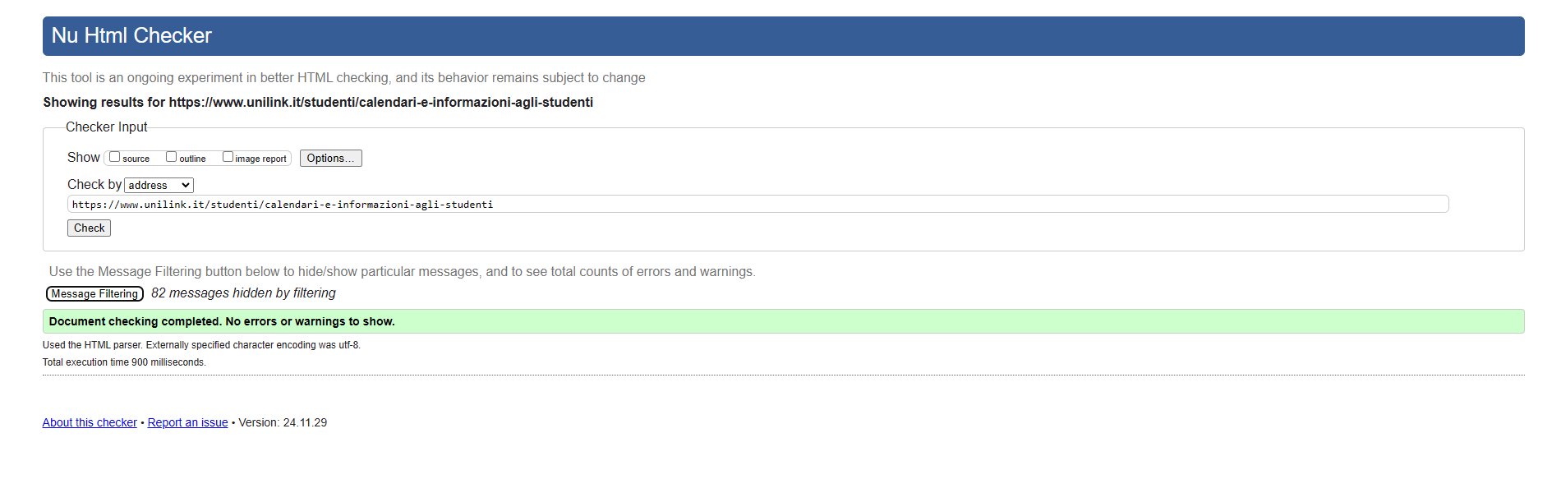1561x493 pixels.
Task: Follow the Report an issue link
Action: pos(187,422)
